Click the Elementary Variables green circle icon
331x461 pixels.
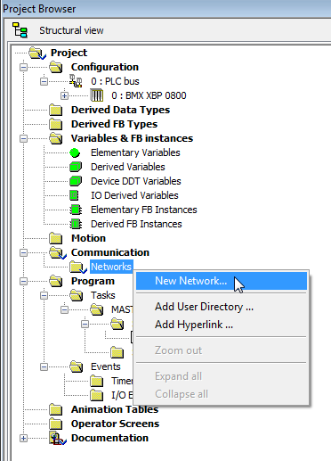[75, 152]
